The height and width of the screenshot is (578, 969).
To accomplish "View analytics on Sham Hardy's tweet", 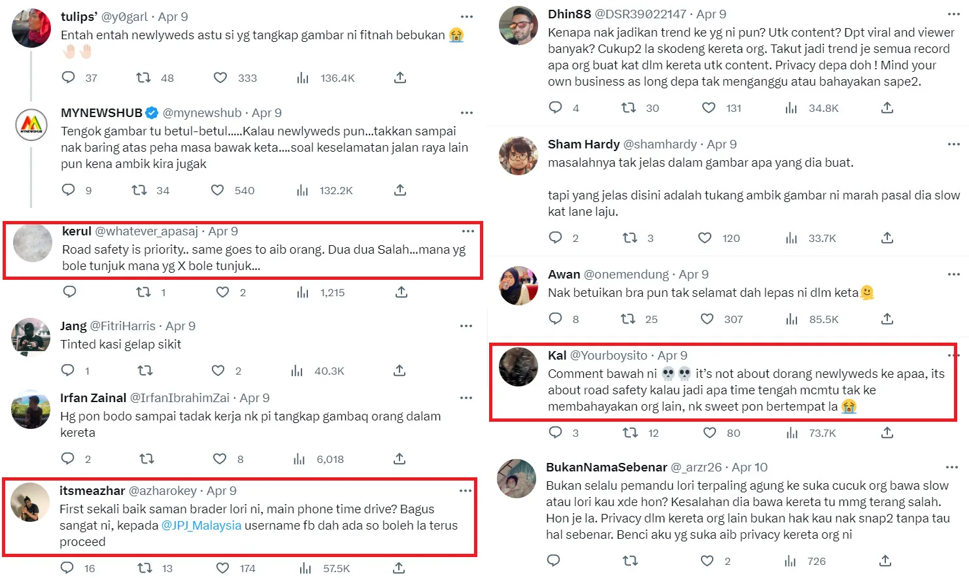I will (791, 238).
